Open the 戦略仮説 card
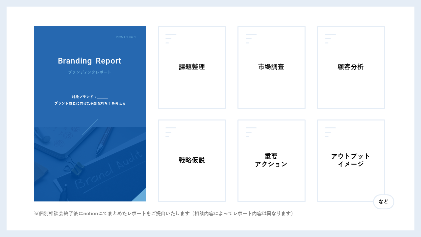 pyautogui.click(x=192, y=161)
